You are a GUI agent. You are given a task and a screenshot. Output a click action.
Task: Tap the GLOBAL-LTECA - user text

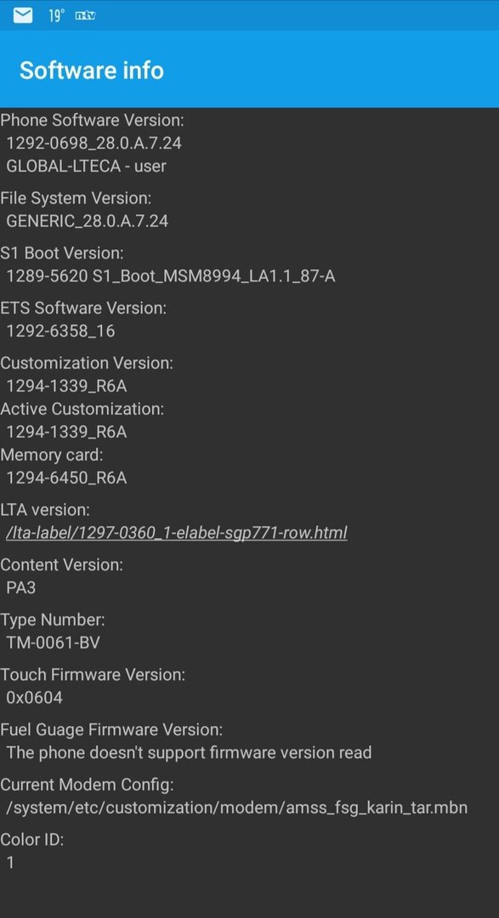pos(86,166)
